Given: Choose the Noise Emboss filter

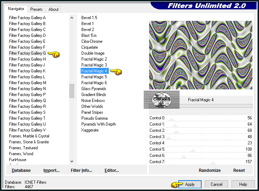Looking at the screenshot, I should click(x=93, y=101).
